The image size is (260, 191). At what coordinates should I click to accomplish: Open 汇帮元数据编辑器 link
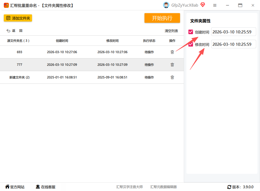pyautogui.click(x=163, y=187)
